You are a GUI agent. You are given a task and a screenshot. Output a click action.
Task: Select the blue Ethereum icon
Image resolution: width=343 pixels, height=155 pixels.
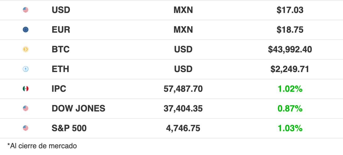coord(25,69)
